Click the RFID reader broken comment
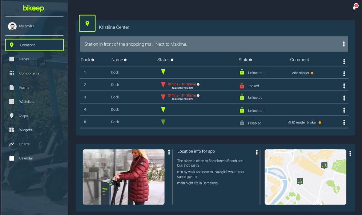The image size is (362, 215). click(x=302, y=122)
